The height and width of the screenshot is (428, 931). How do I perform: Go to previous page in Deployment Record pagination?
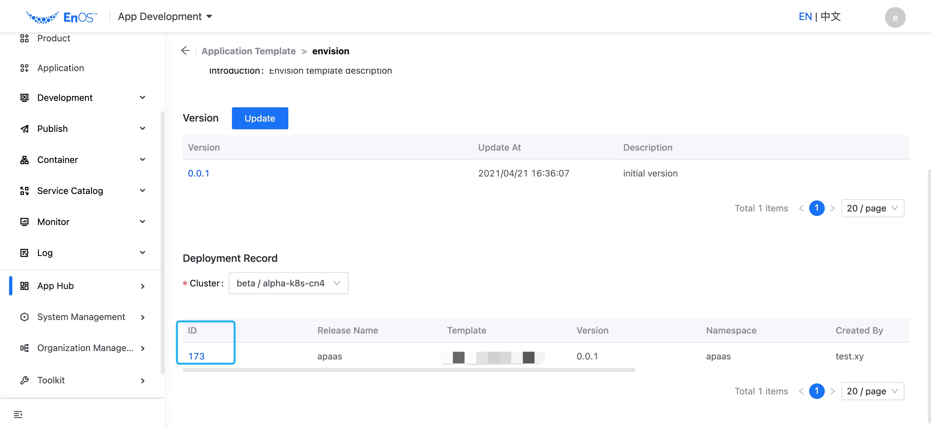(x=801, y=391)
